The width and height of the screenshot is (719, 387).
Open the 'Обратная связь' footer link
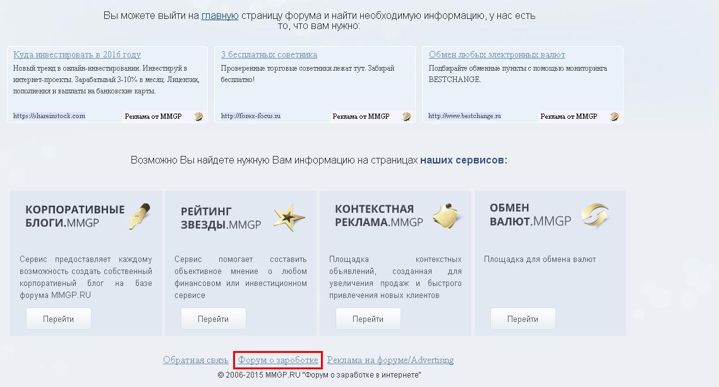click(196, 360)
